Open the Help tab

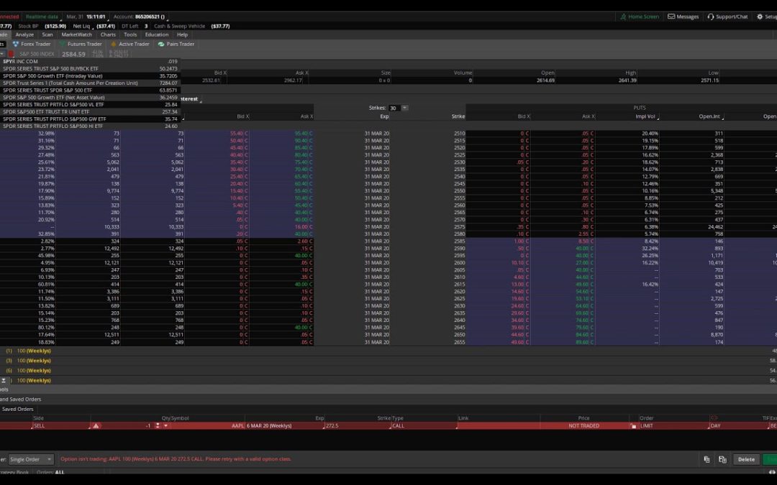pyautogui.click(x=182, y=34)
